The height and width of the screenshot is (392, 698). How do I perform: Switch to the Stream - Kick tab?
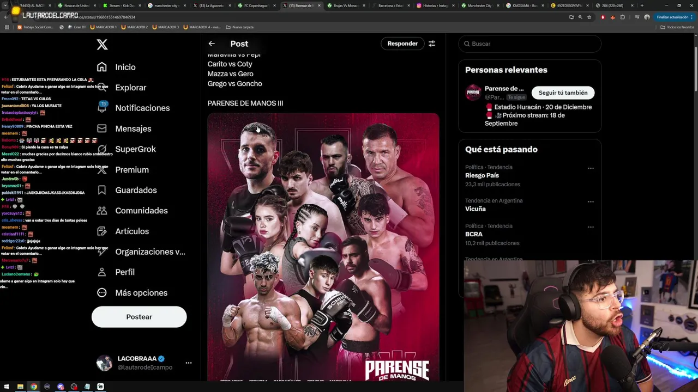121,5
